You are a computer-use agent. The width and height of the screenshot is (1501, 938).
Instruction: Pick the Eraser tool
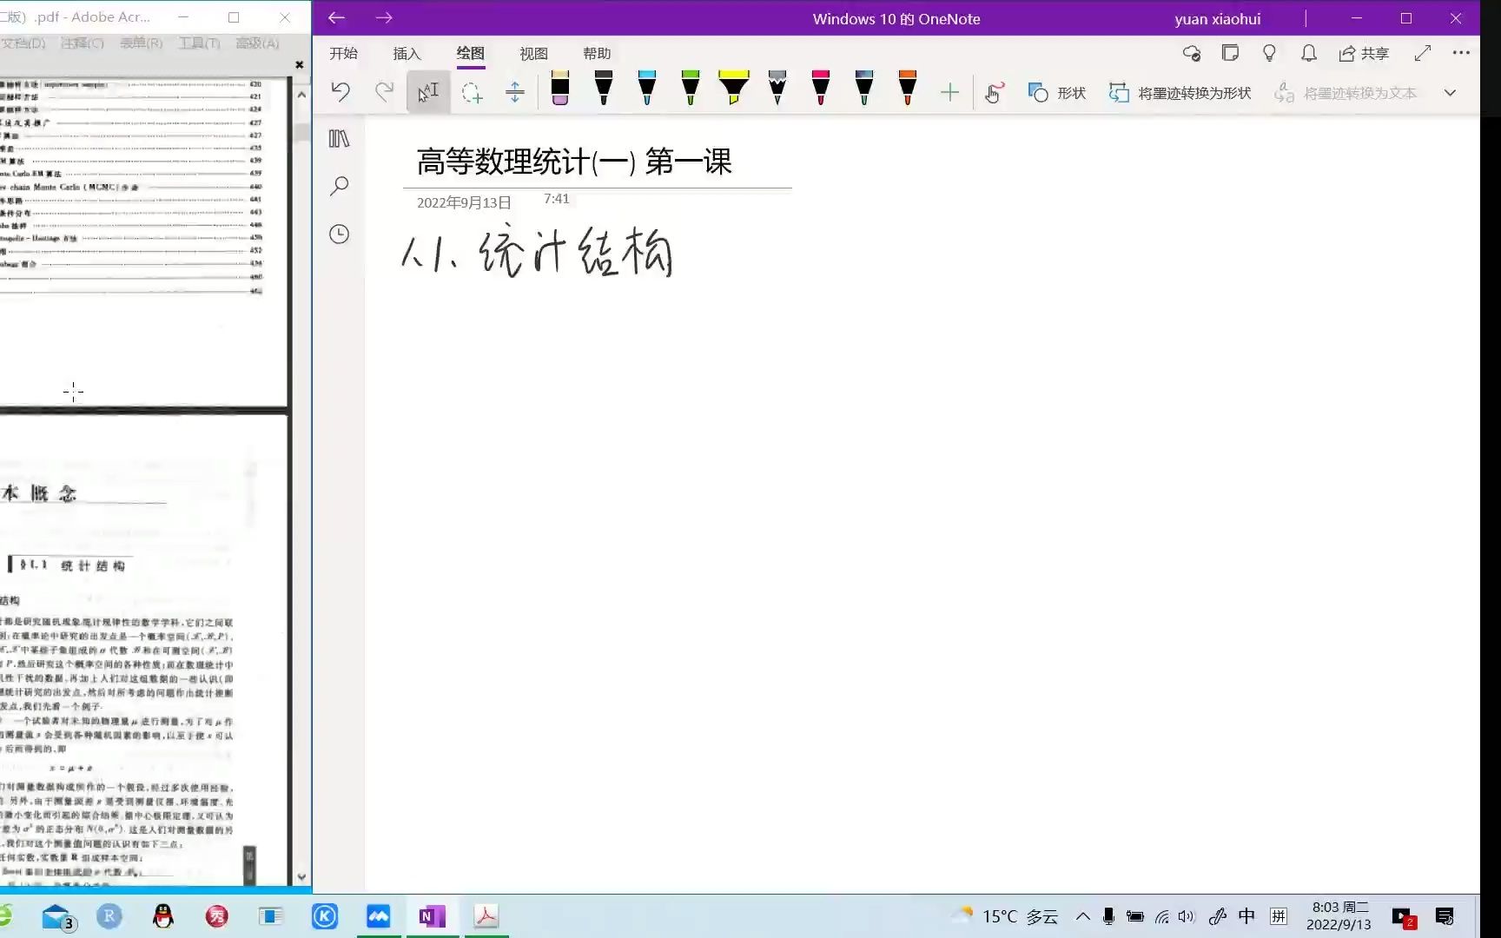pos(560,89)
